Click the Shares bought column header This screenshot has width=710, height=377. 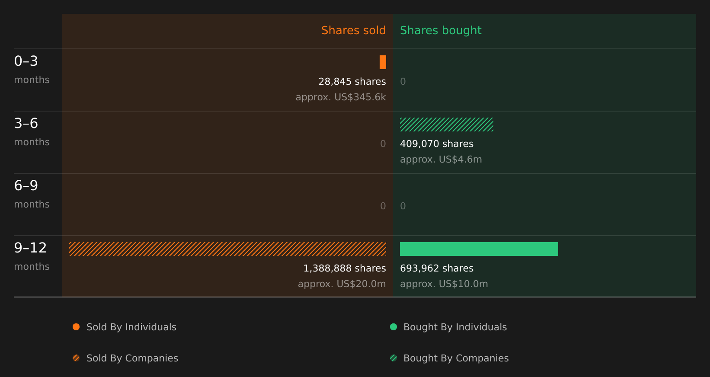[x=441, y=30]
